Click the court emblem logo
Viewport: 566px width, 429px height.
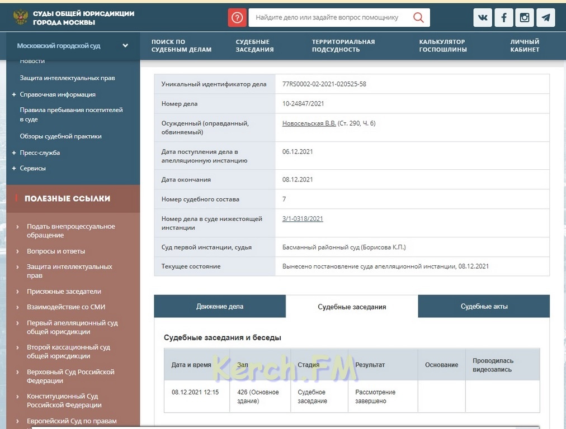[20, 17]
